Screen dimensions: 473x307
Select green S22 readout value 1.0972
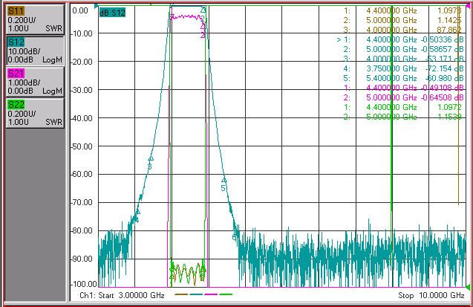[x=449, y=107]
